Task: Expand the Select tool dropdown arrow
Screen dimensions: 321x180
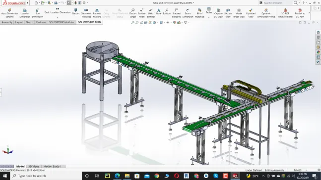Action: (72, 3)
